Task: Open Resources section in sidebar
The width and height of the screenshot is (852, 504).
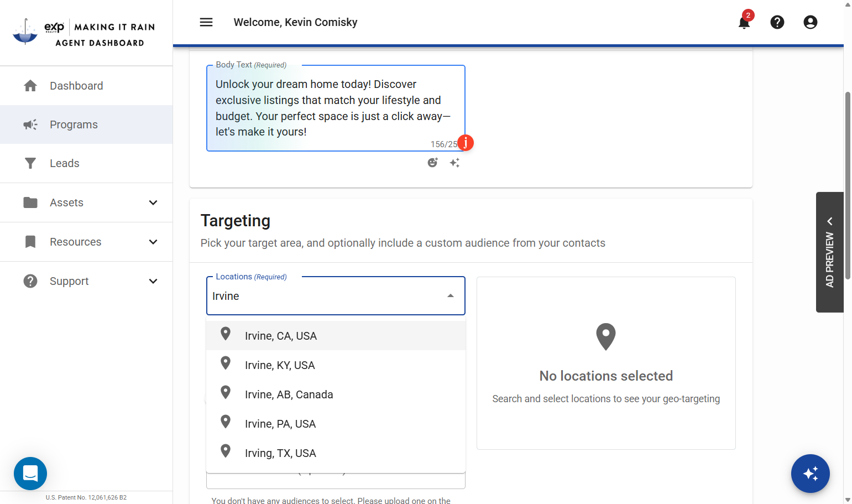Action: point(86,242)
